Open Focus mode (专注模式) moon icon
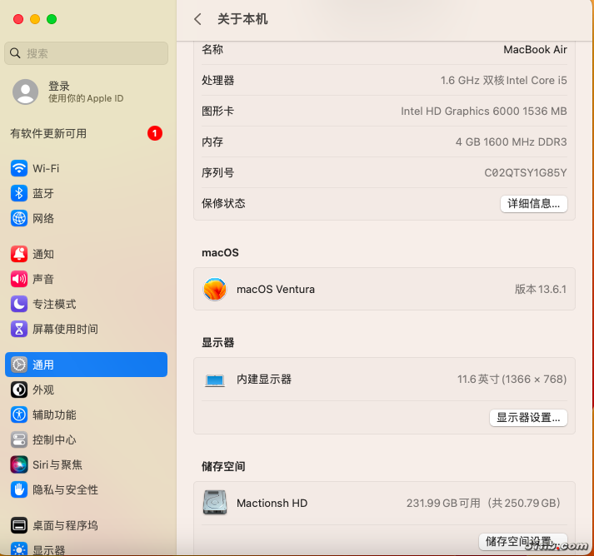Viewport: 594px width, 556px height. pos(19,304)
